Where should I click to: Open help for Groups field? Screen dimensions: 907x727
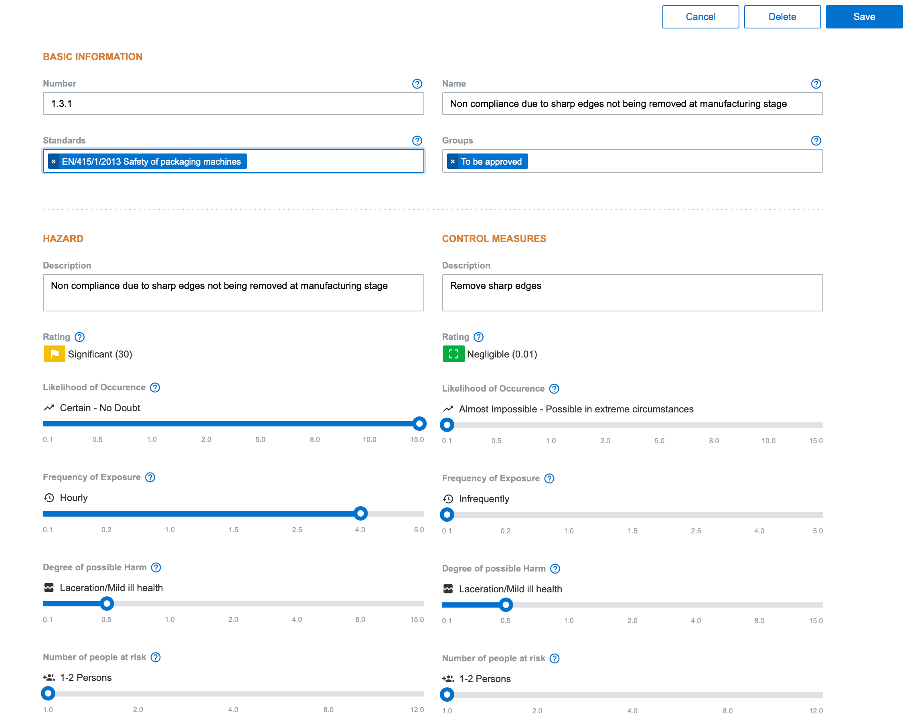815,140
